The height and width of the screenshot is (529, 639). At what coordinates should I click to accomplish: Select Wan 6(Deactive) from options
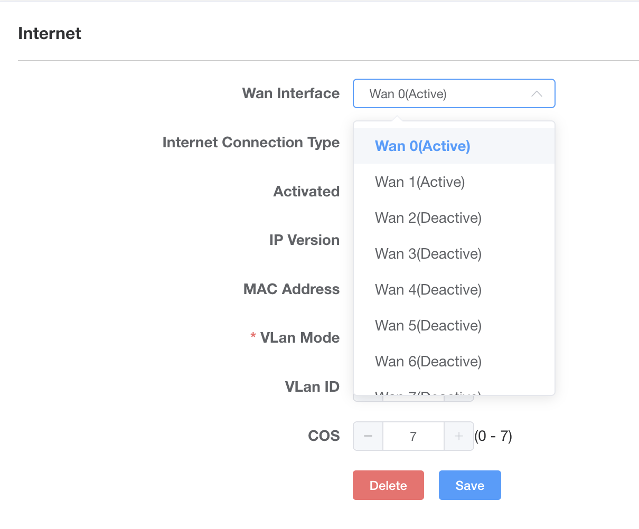pos(428,362)
